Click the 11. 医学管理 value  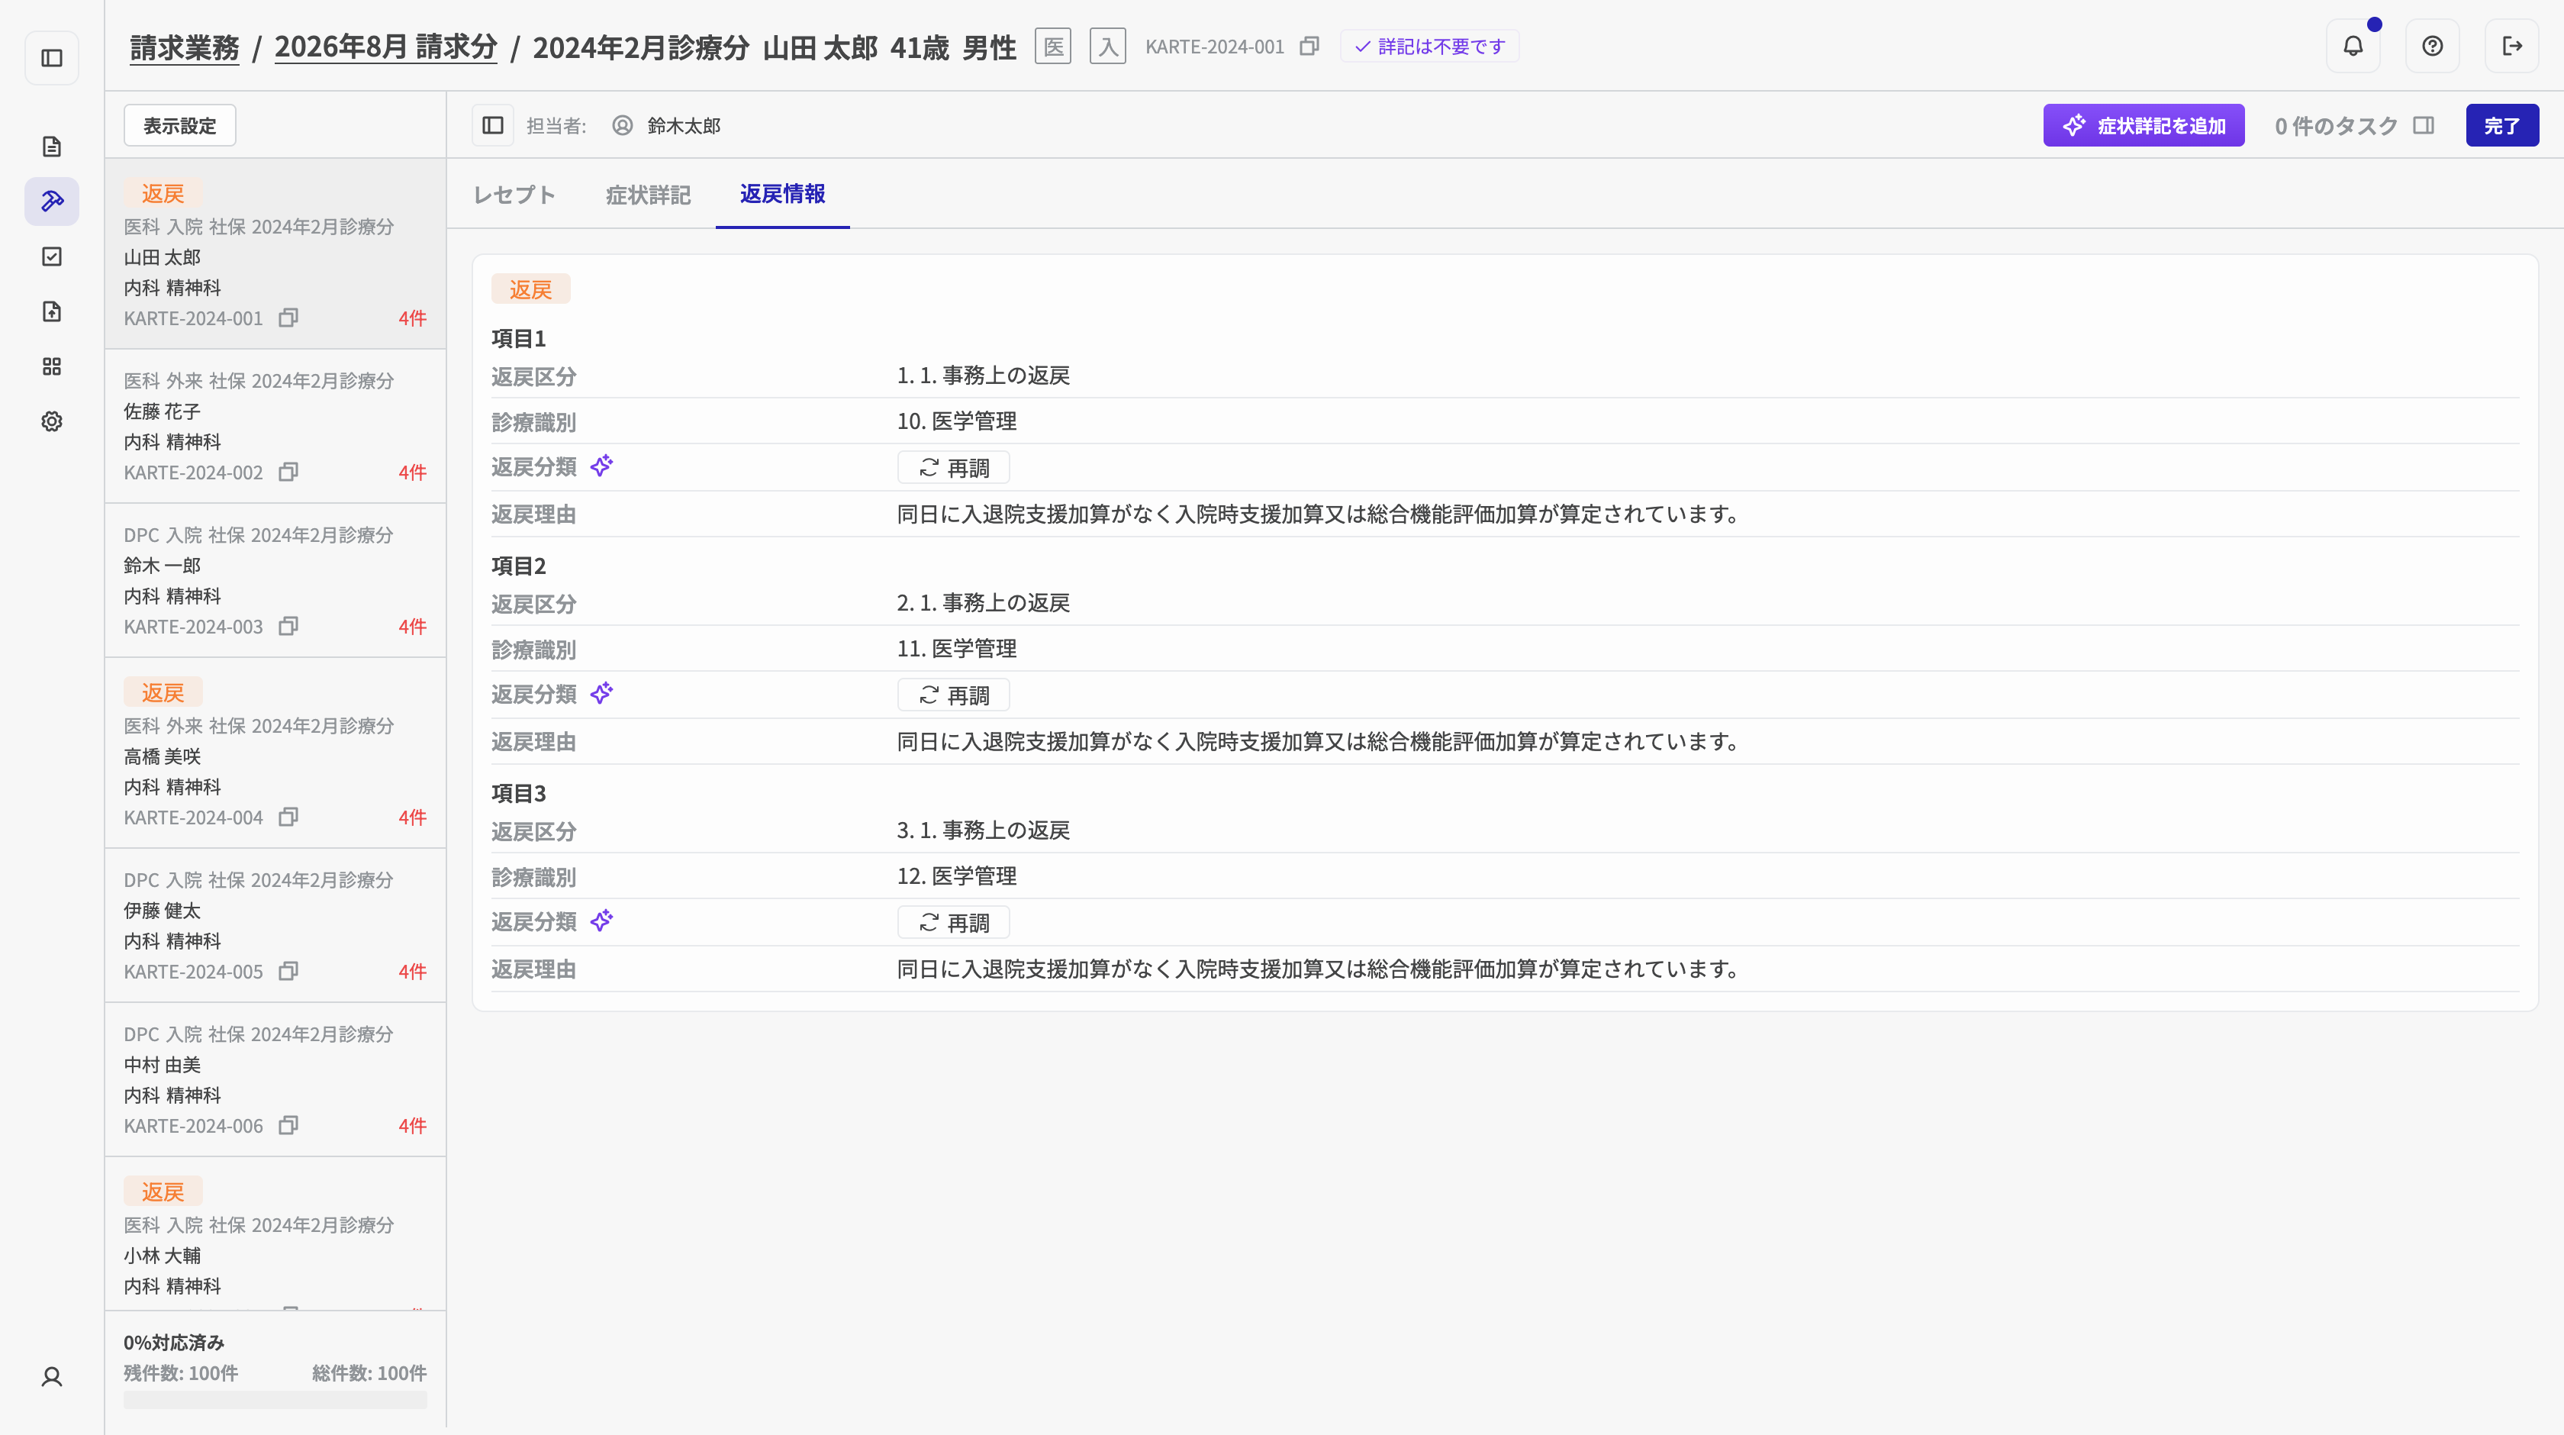click(x=956, y=648)
